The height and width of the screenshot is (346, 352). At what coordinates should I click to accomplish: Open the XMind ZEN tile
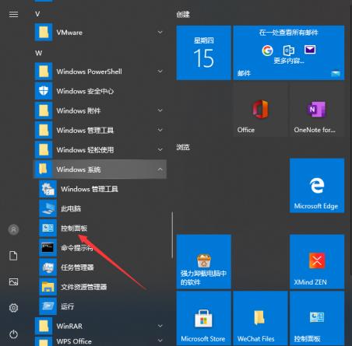point(317,261)
